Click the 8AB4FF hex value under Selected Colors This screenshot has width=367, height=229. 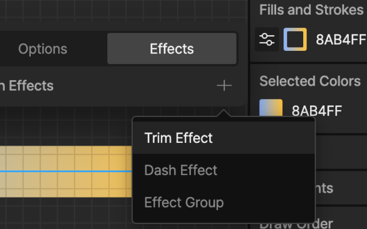click(317, 110)
